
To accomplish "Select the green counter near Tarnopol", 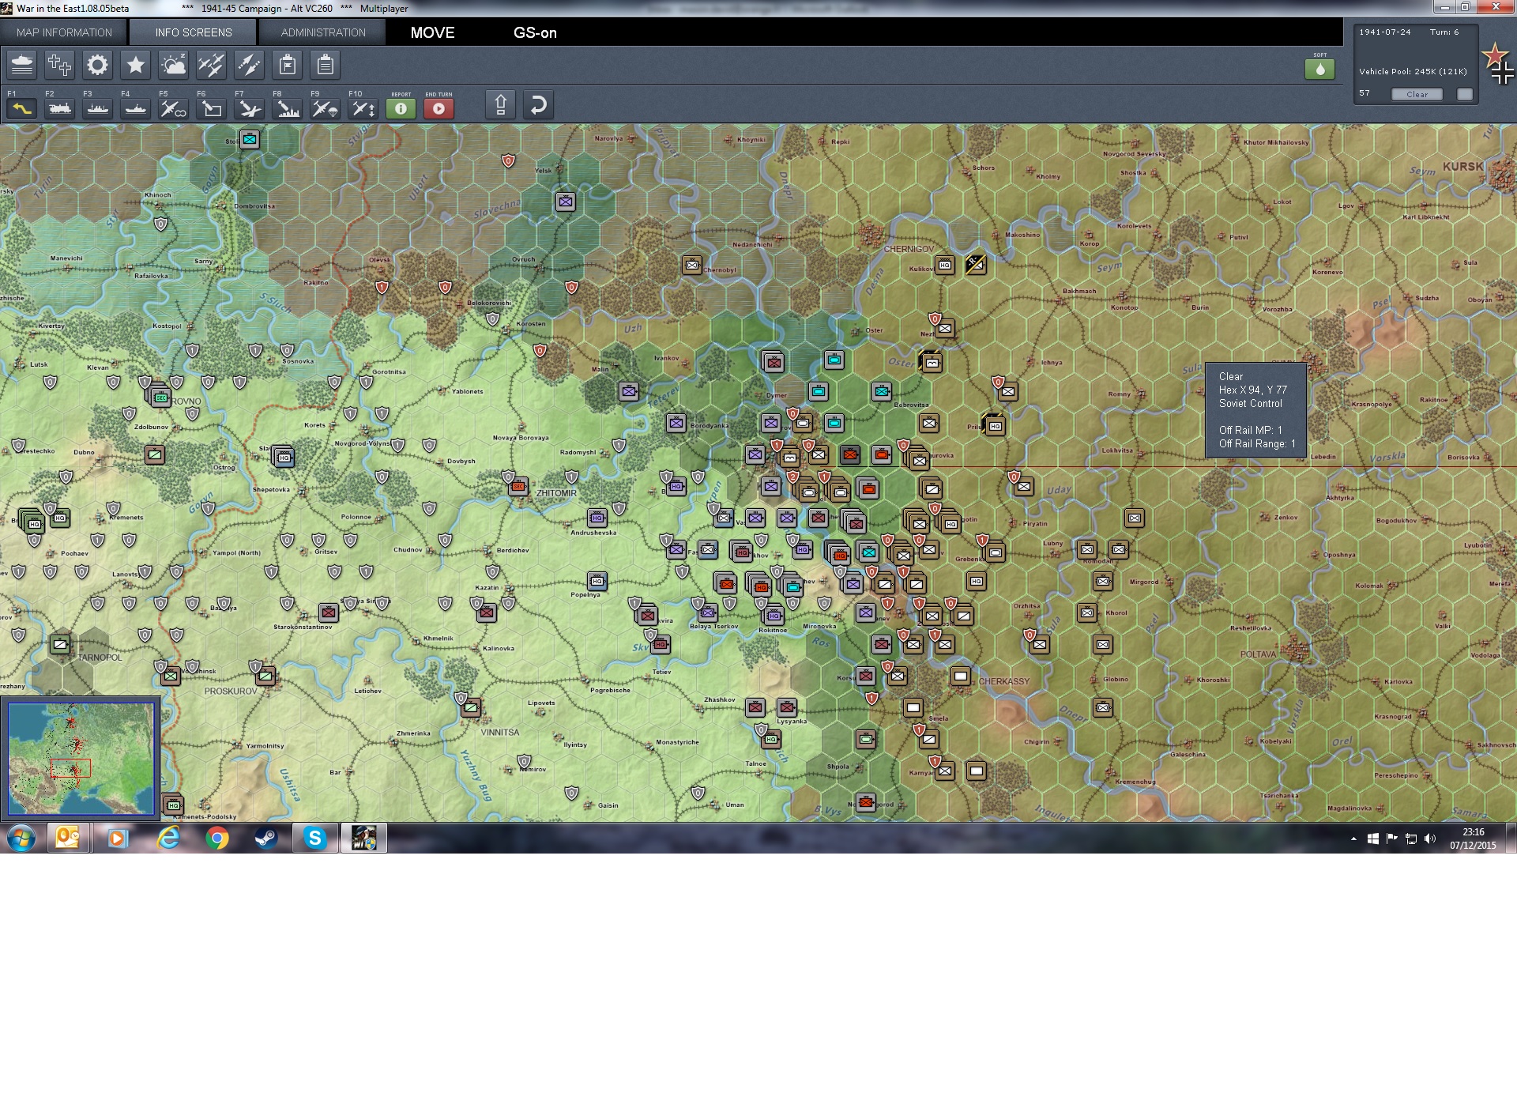I will tap(60, 644).
